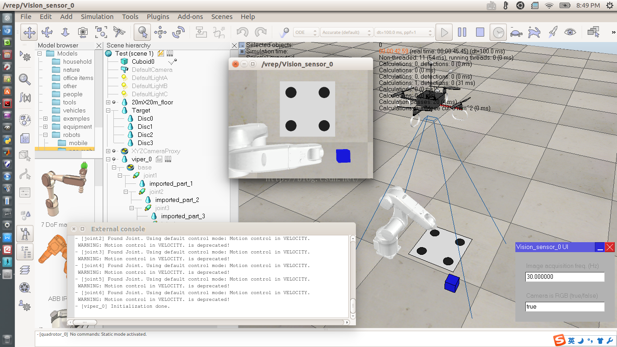Click the threaded rendering rocket icon

click(552, 32)
